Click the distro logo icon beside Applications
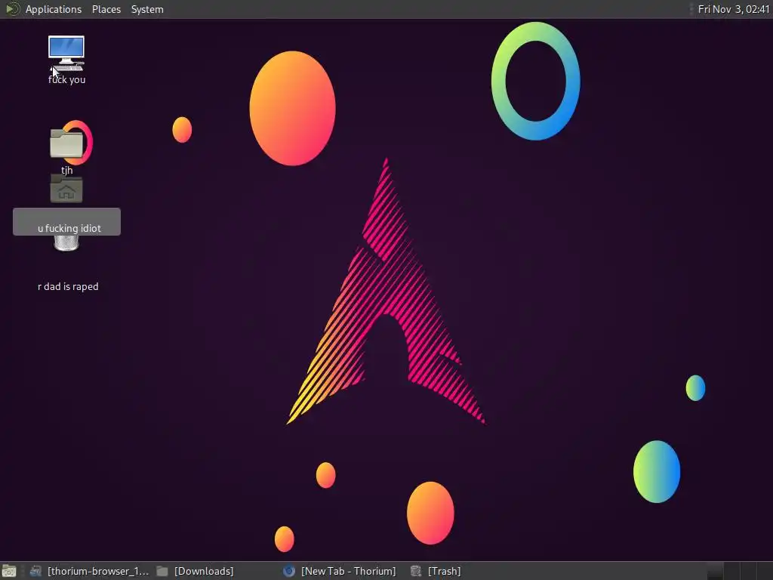 click(12, 9)
